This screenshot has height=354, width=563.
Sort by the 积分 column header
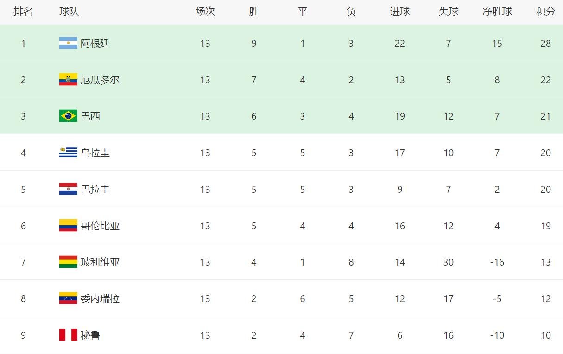(x=545, y=12)
